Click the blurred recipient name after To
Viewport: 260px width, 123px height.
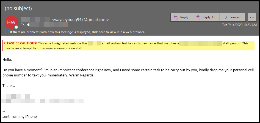coord(48,25)
